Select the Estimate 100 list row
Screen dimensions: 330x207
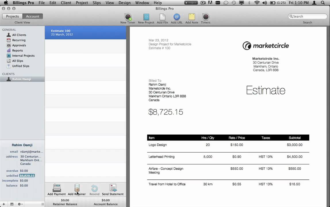[x=85, y=32]
